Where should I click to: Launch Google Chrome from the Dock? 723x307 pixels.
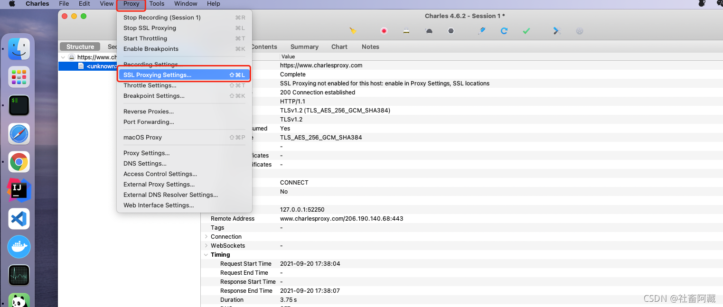pyautogui.click(x=19, y=162)
